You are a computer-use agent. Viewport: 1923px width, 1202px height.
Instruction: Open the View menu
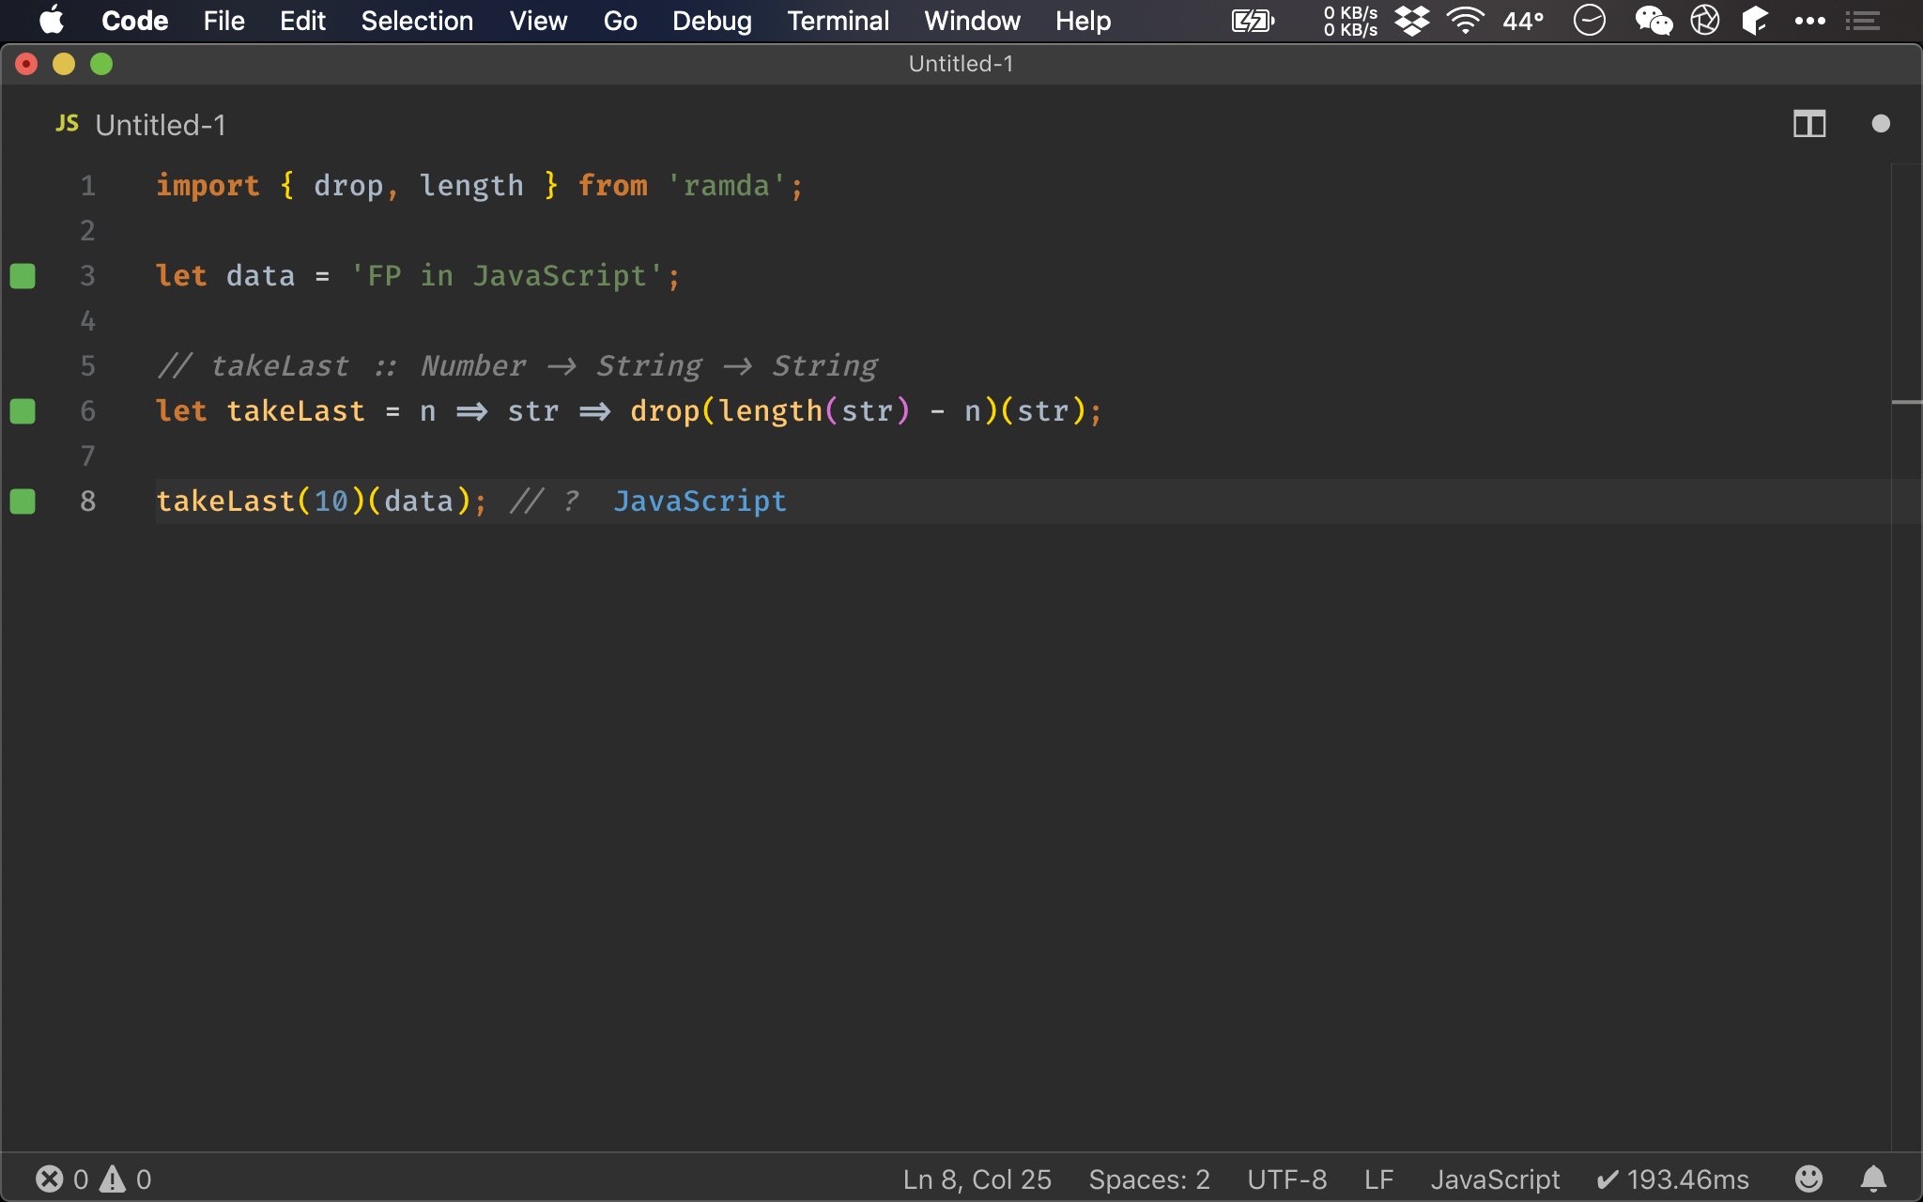click(x=538, y=21)
